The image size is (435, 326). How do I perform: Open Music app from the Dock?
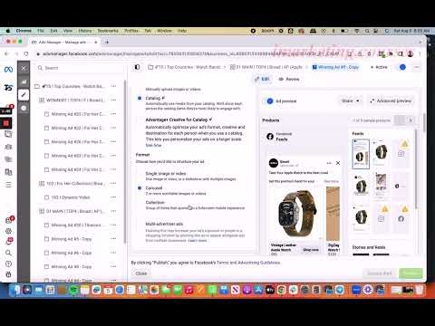(189, 290)
